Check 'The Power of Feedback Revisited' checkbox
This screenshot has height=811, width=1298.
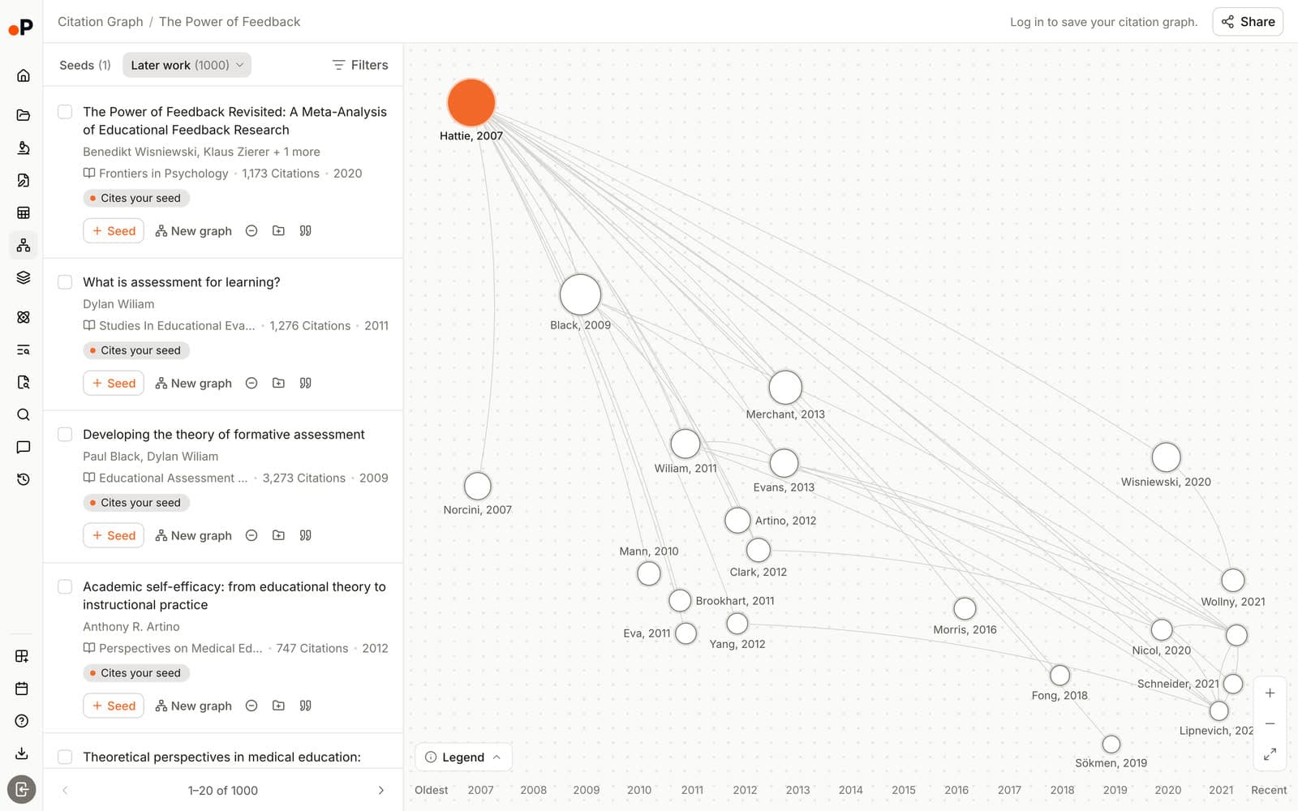[x=65, y=112]
